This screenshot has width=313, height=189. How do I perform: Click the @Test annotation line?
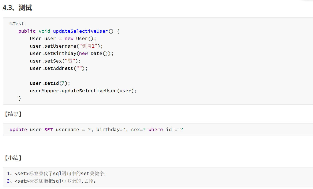pyautogui.click(x=17, y=24)
